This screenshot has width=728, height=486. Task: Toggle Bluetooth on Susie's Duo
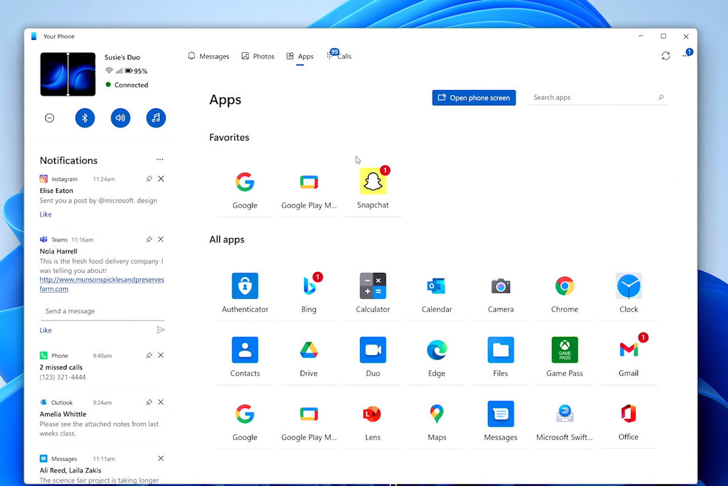[x=85, y=118]
